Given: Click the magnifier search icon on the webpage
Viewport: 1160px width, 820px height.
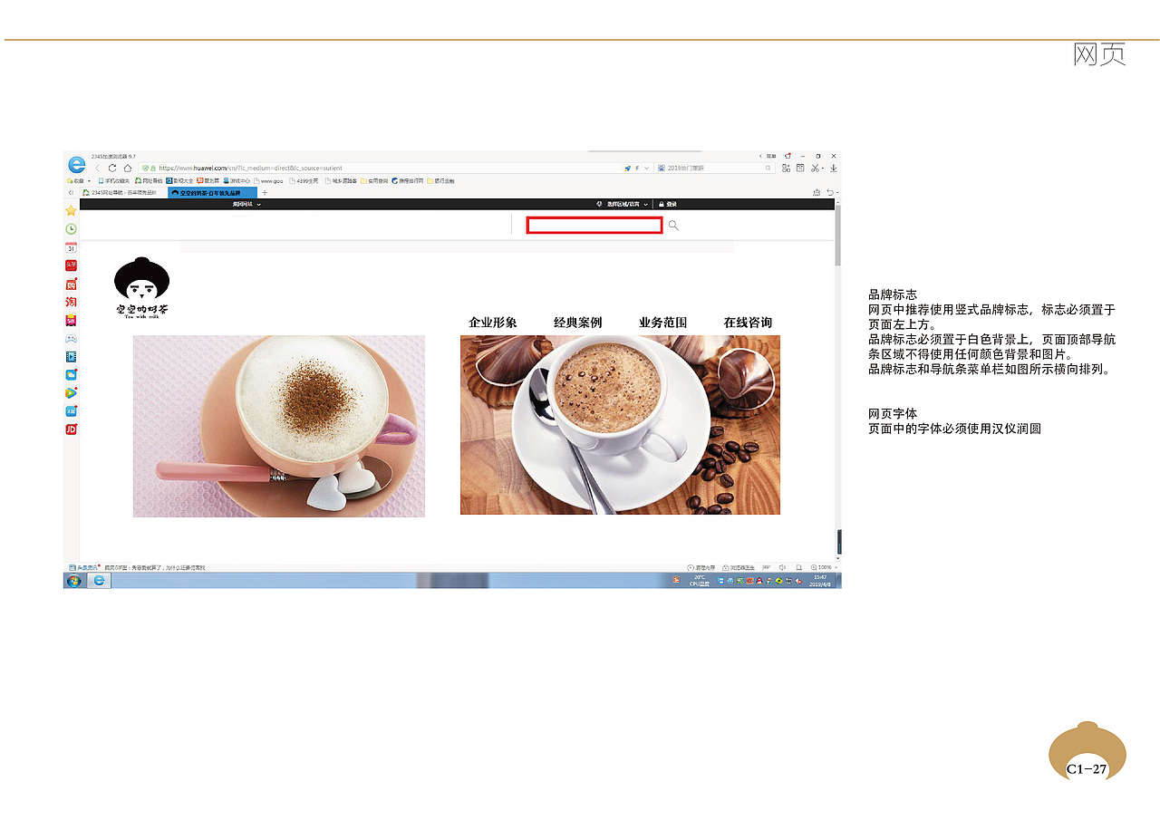Looking at the screenshot, I should coord(672,225).
